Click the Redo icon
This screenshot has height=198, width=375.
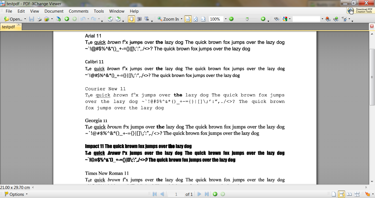click(x=94, y=19)
